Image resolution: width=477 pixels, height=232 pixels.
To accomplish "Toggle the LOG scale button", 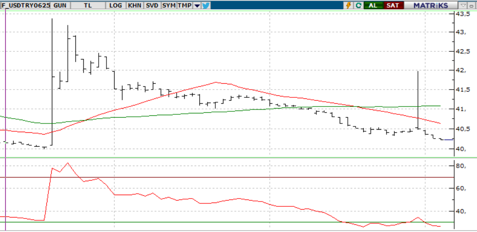I will [x=116, y=5].
